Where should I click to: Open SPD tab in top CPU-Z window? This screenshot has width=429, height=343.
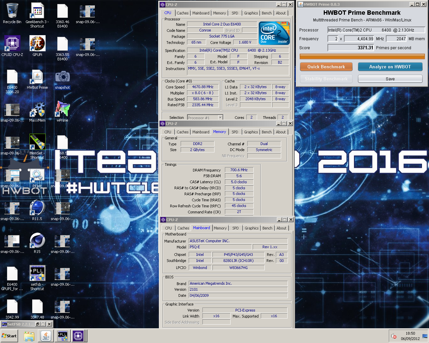click(x=235, y=13)
